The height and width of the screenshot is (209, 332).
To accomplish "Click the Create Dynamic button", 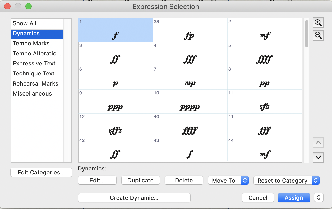I will (x=134, y=198).
